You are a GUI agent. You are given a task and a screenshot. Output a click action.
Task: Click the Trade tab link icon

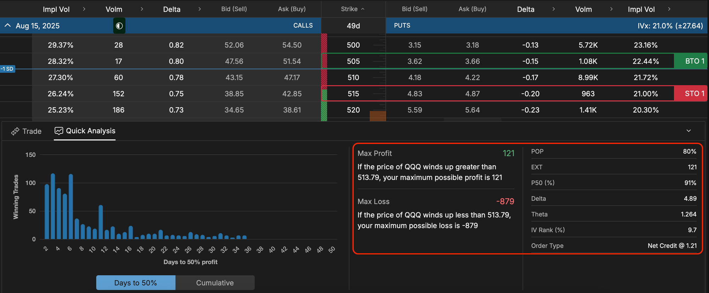(x=15, y=131)
